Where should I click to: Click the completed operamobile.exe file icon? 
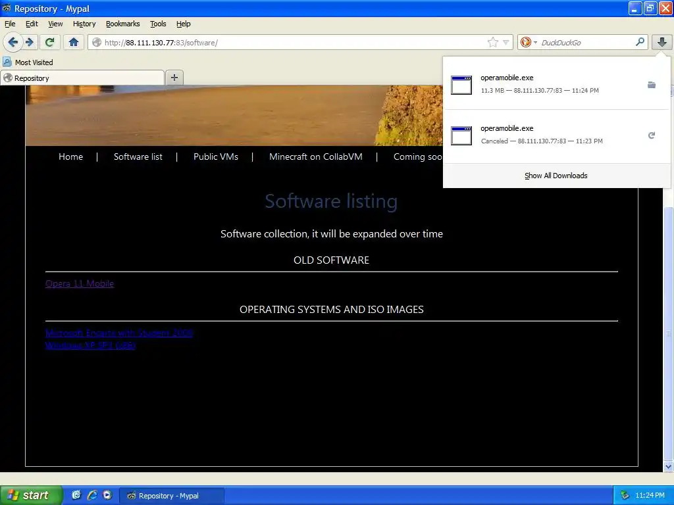click(x=461, y=85)
